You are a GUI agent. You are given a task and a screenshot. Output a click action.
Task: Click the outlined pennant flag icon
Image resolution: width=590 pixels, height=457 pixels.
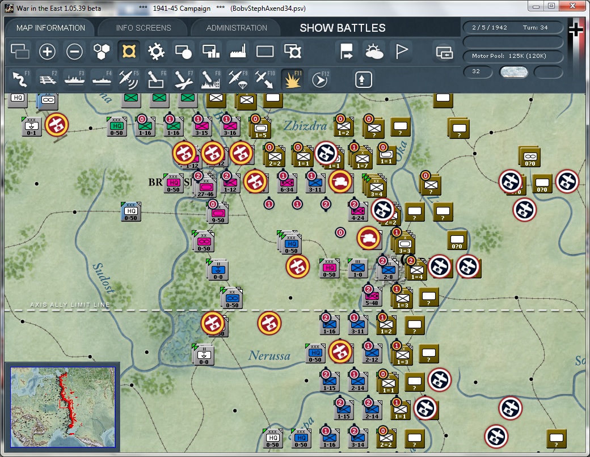(401, 52)
